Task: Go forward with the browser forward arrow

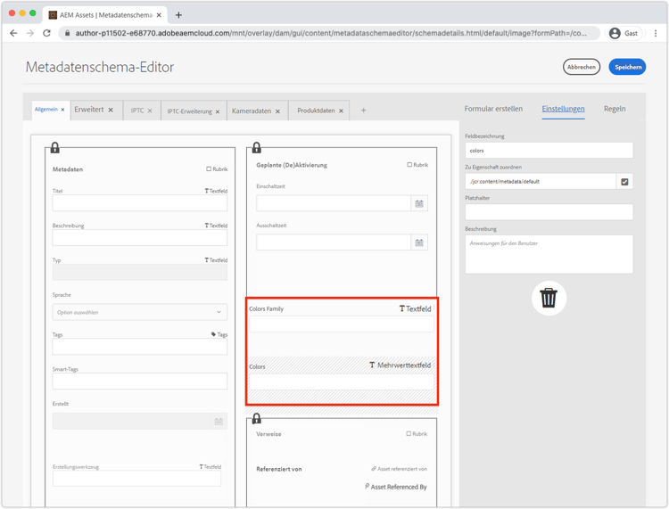Action: tap(29, 33)
